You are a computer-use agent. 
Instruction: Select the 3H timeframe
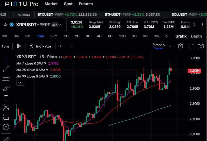pyautogui.click(x=88, y=36)
